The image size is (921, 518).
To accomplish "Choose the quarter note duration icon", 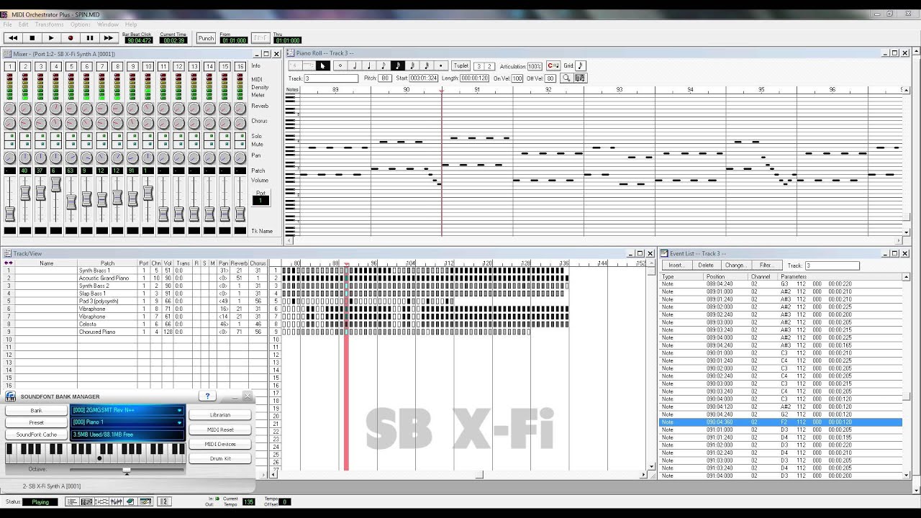I will click(369, 66).
